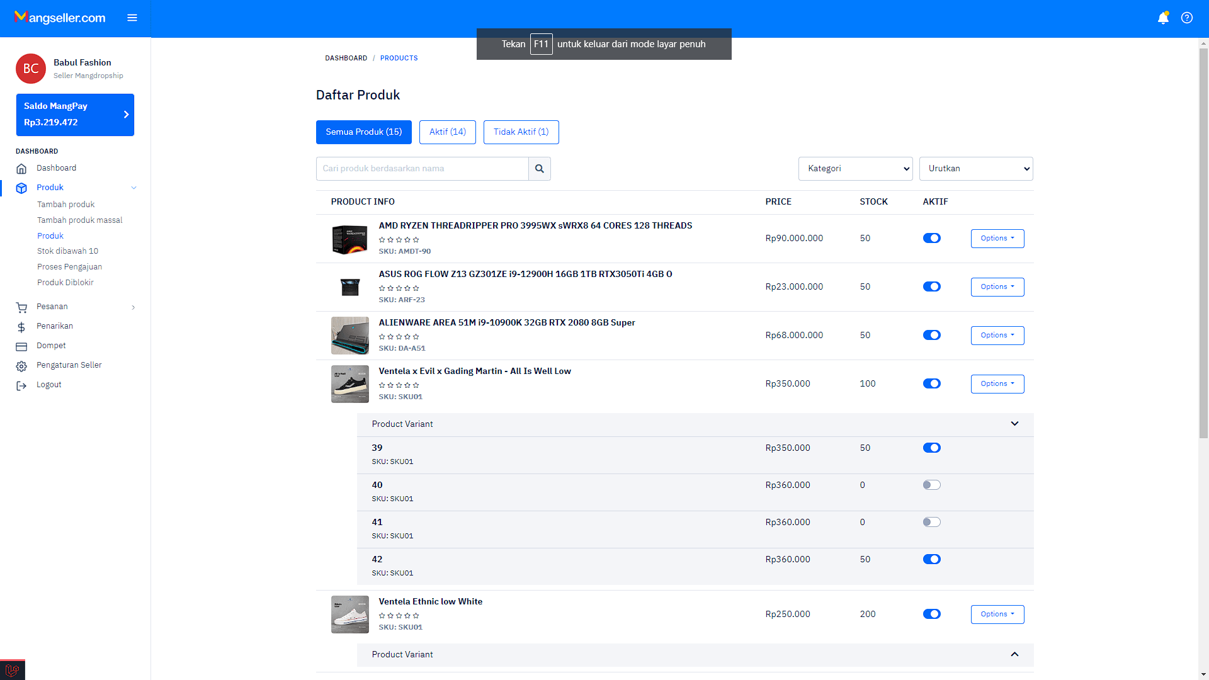The width and height of the screenshot is (1209, 680).
Task: Click the Penarikan sidebar link
Action: [x=55, y=326]
